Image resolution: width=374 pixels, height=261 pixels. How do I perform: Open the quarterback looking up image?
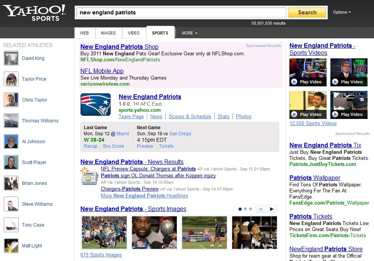(255, 233)
